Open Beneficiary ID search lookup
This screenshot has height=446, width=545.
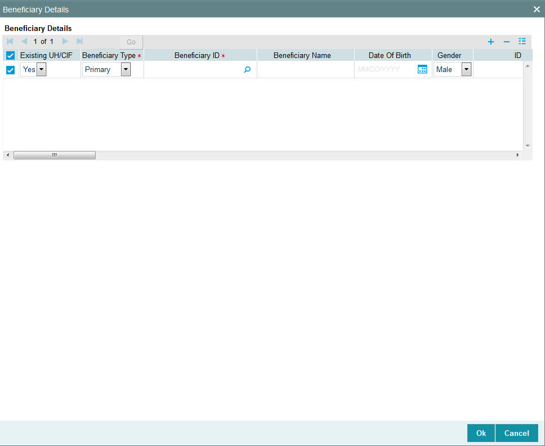247,69
